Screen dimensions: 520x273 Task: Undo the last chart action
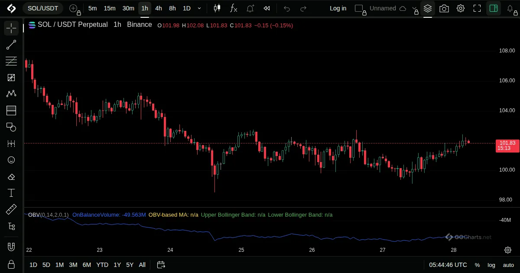coord(287,8)
